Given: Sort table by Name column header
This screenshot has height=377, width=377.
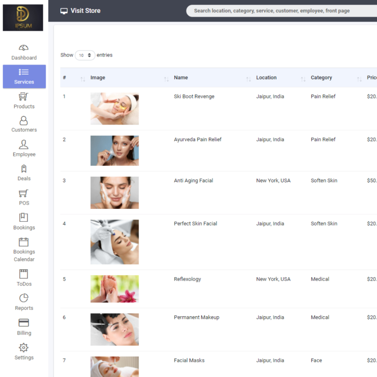Looking at the screenshot, I should (181, 78).
